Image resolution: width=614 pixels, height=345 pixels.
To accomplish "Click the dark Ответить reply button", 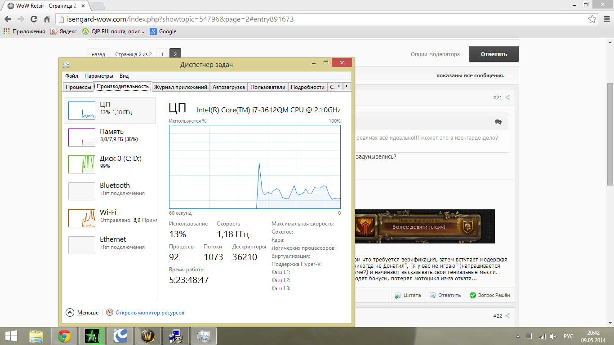I will click(494, 54).
